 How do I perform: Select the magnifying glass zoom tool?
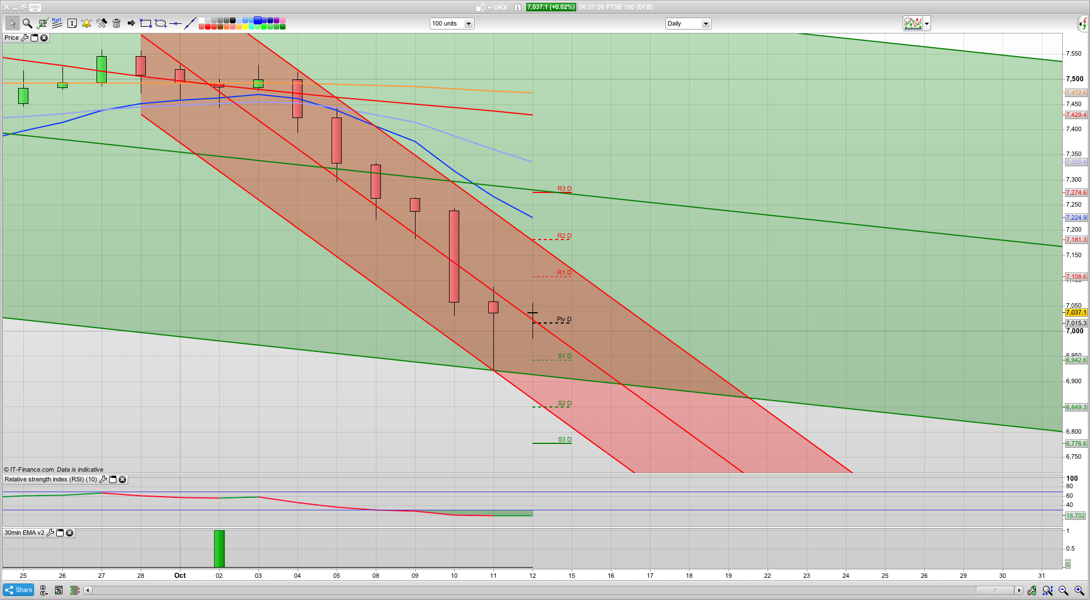coord(27,23)
